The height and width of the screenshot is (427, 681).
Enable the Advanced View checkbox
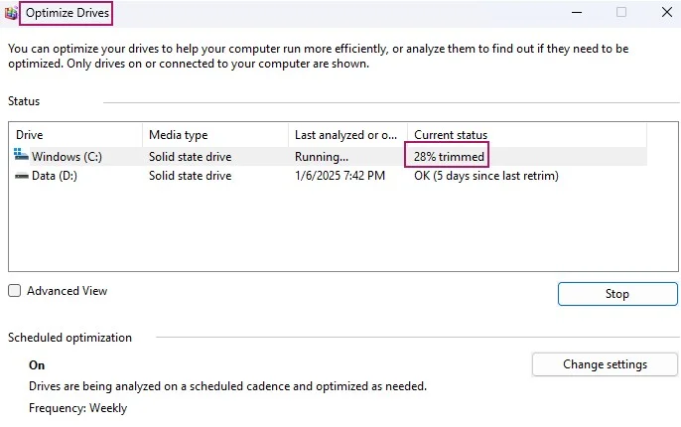point(15,291)
